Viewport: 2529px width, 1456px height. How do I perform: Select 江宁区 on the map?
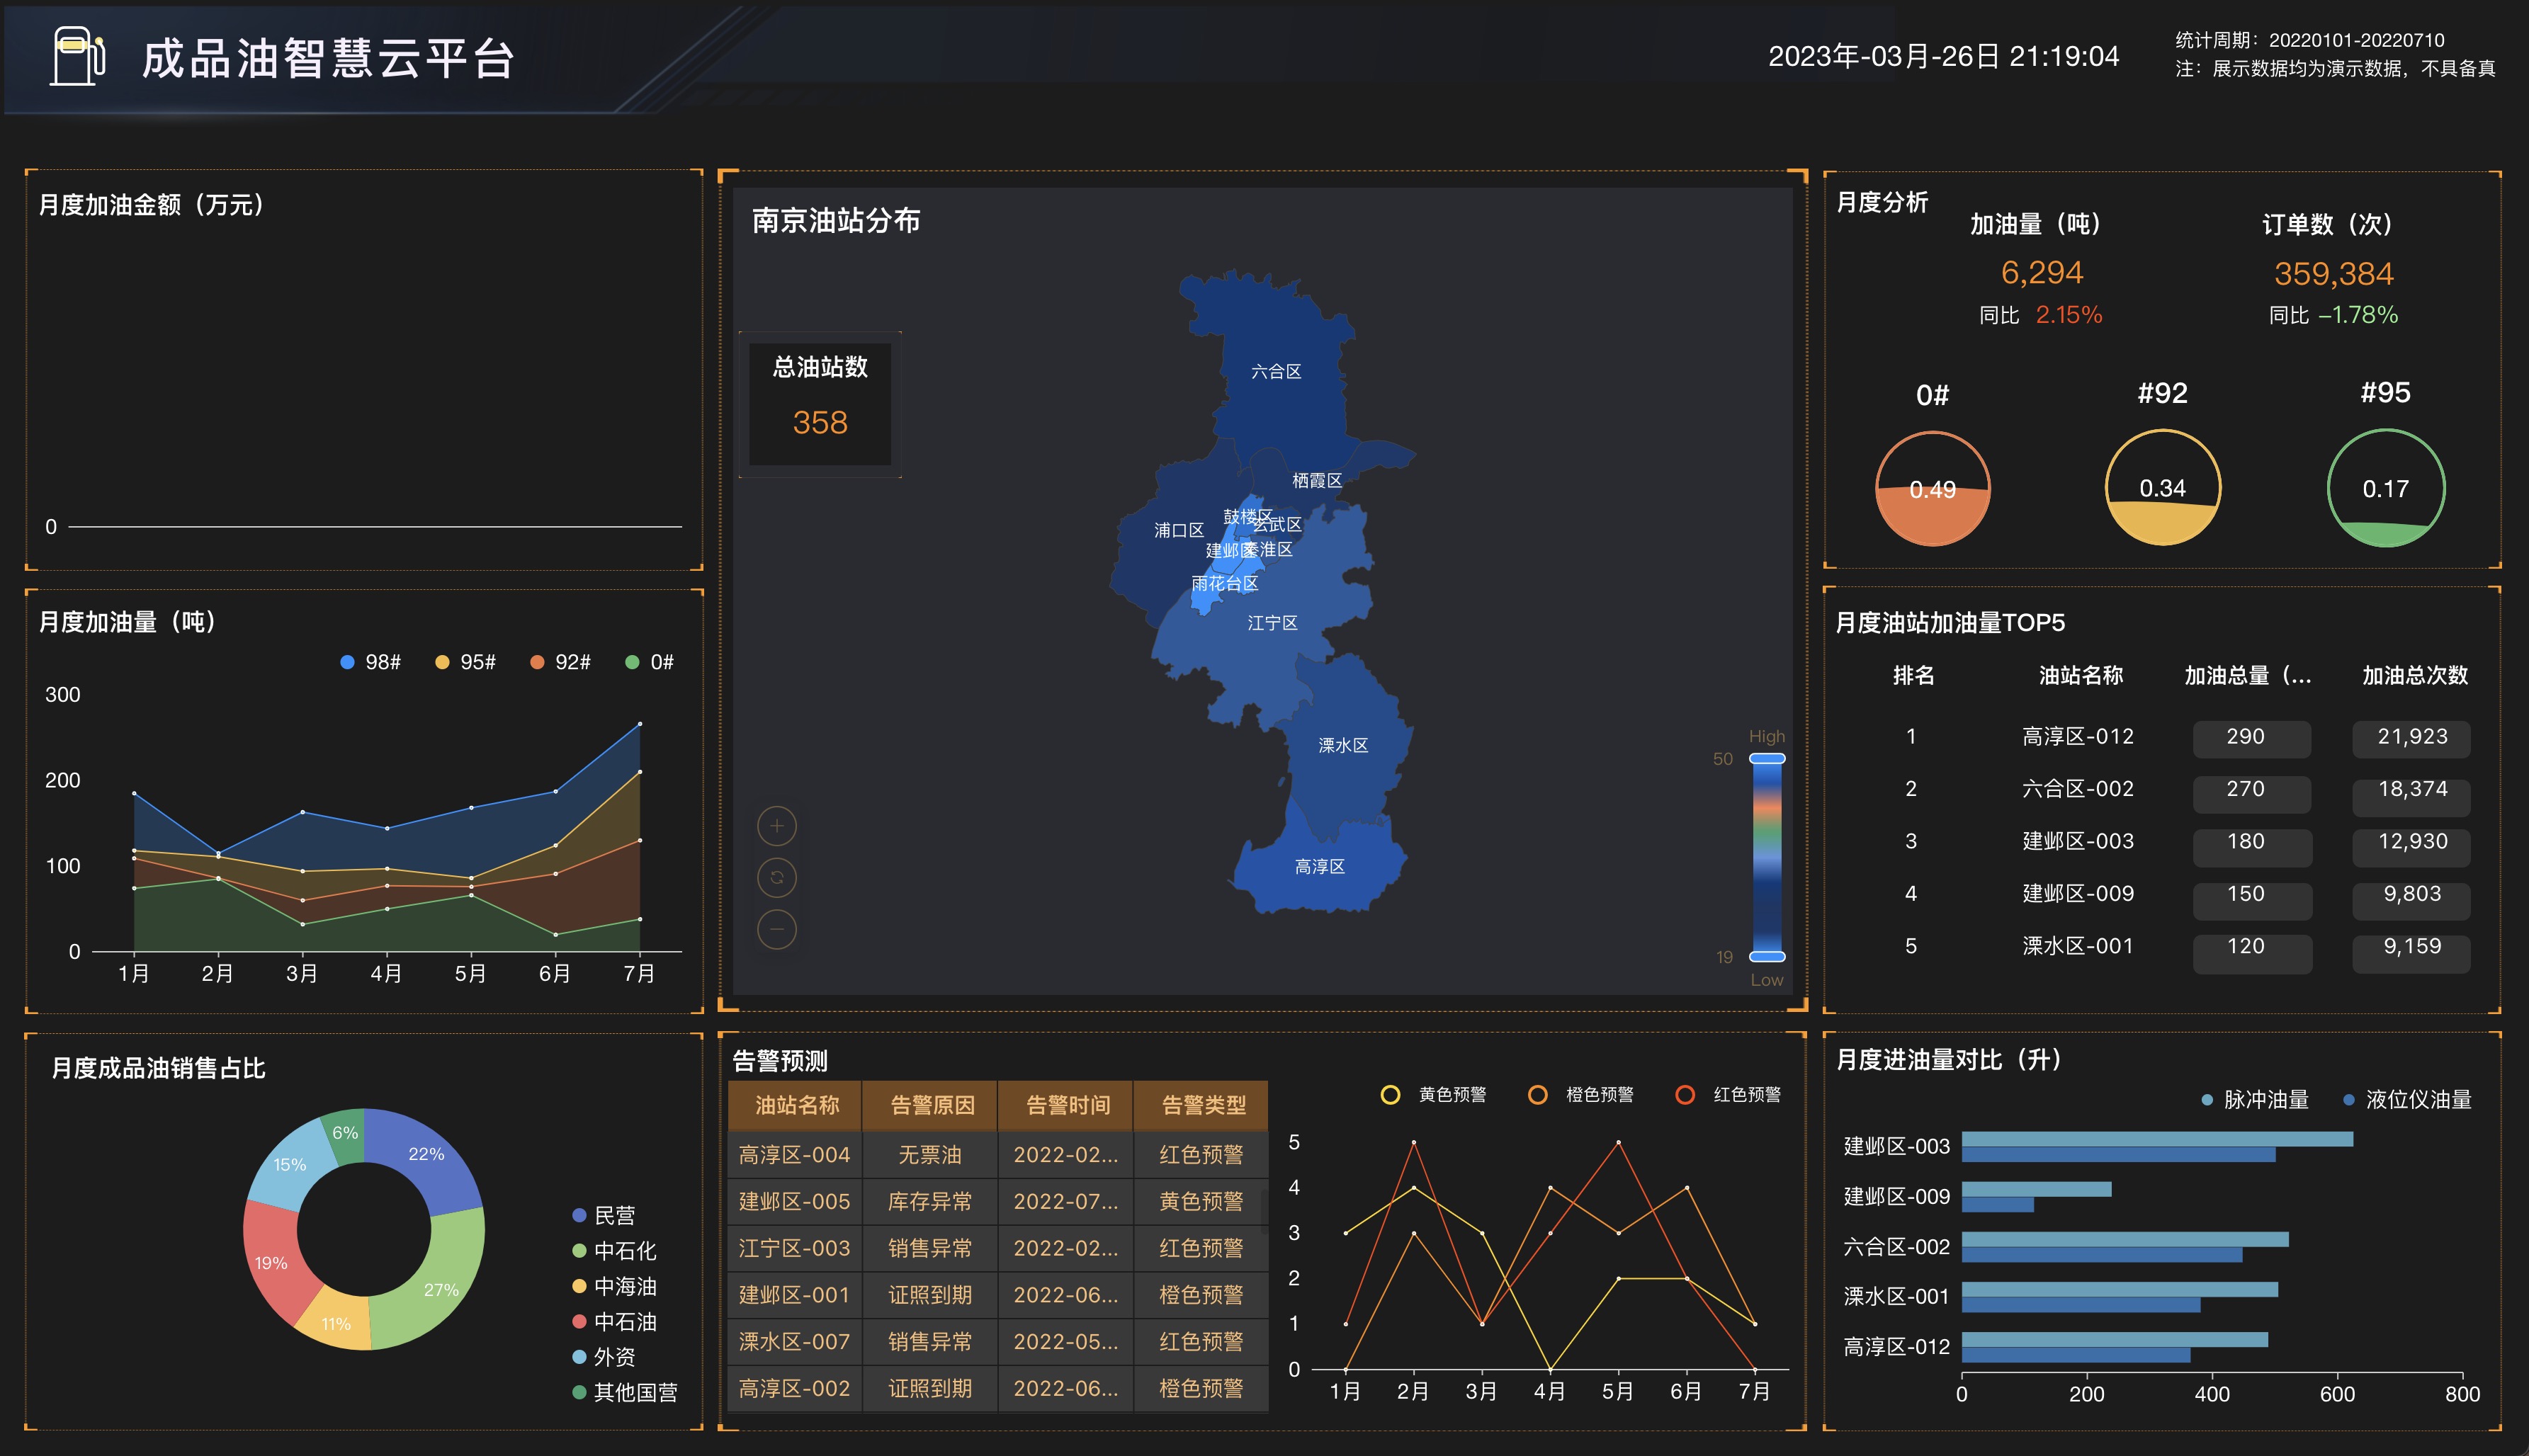point(1272,623)
